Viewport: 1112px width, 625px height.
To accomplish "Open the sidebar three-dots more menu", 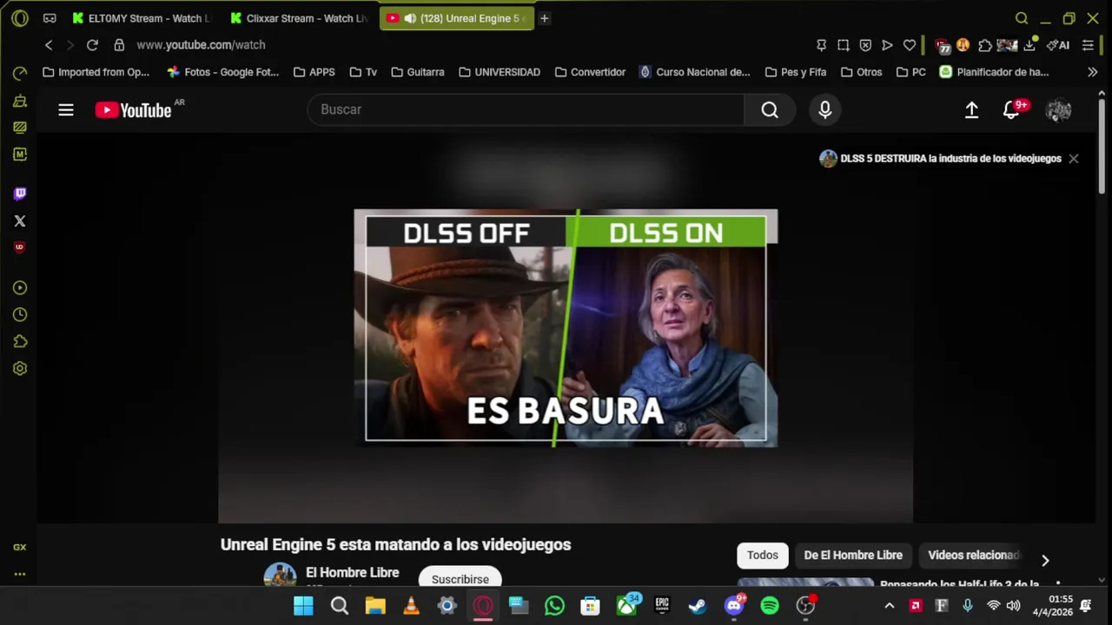I will (20, 574).
